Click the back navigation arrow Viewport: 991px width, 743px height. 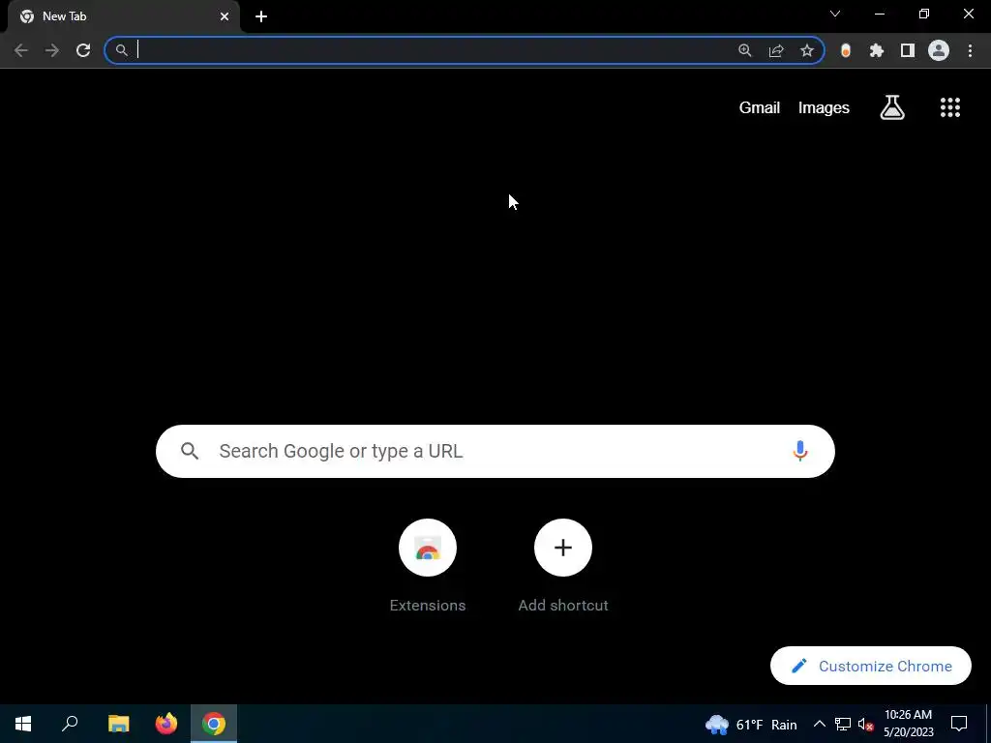pos(21,50)
